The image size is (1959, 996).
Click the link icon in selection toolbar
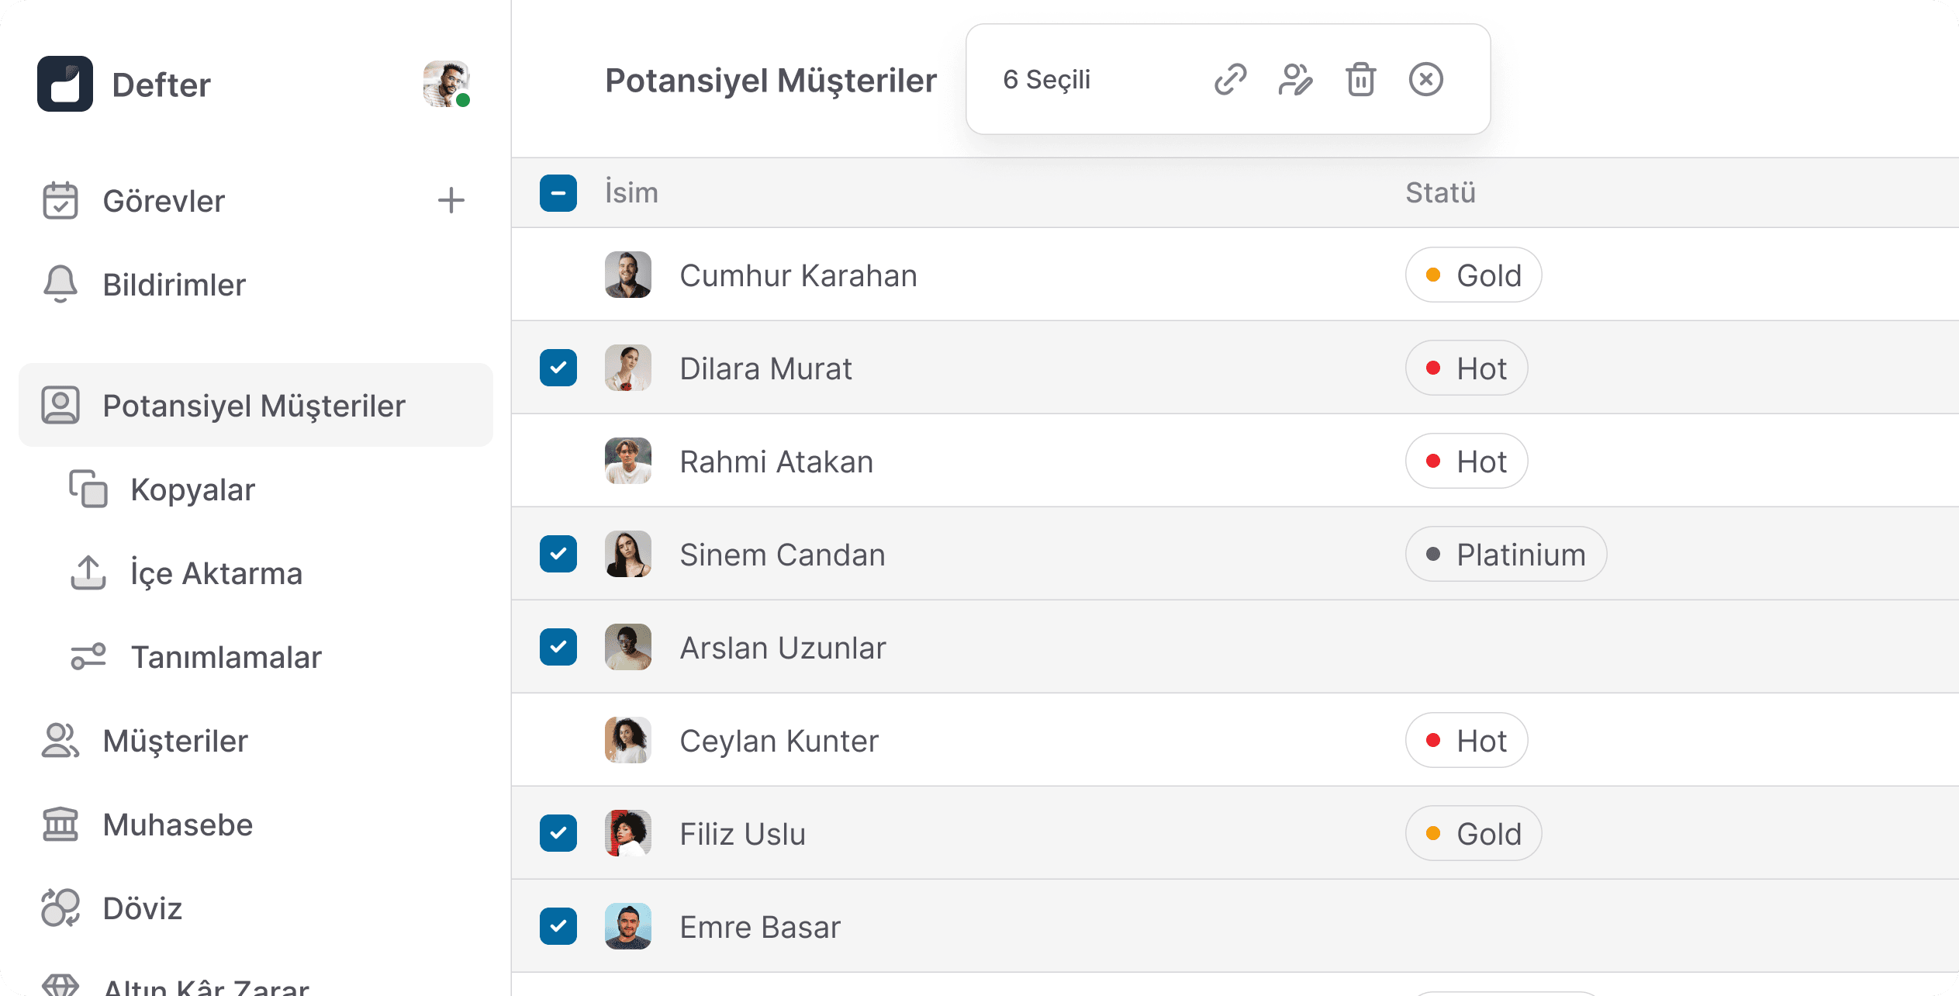point(1230,79)
